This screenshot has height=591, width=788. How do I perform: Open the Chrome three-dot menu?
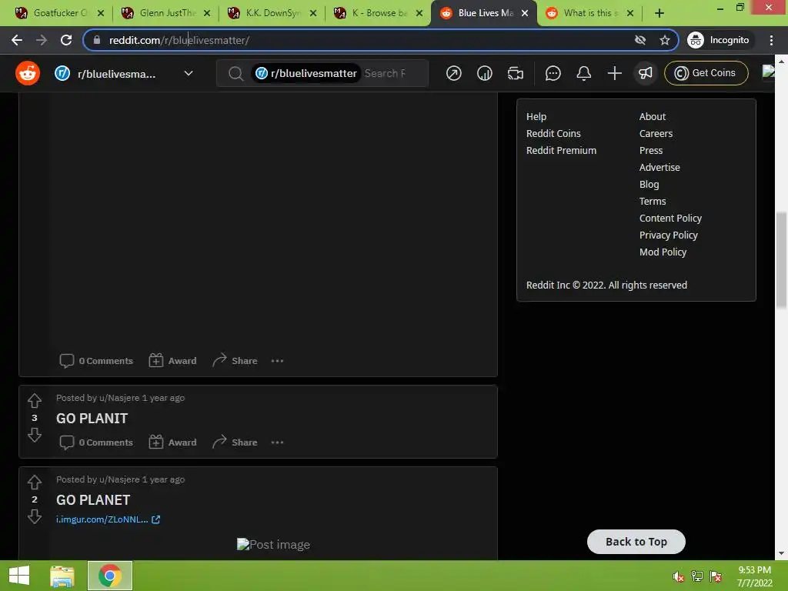click(x=771, y=40)
